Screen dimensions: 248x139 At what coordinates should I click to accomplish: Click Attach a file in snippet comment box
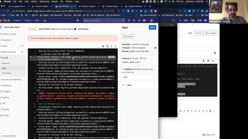click(x=209, y=135)
